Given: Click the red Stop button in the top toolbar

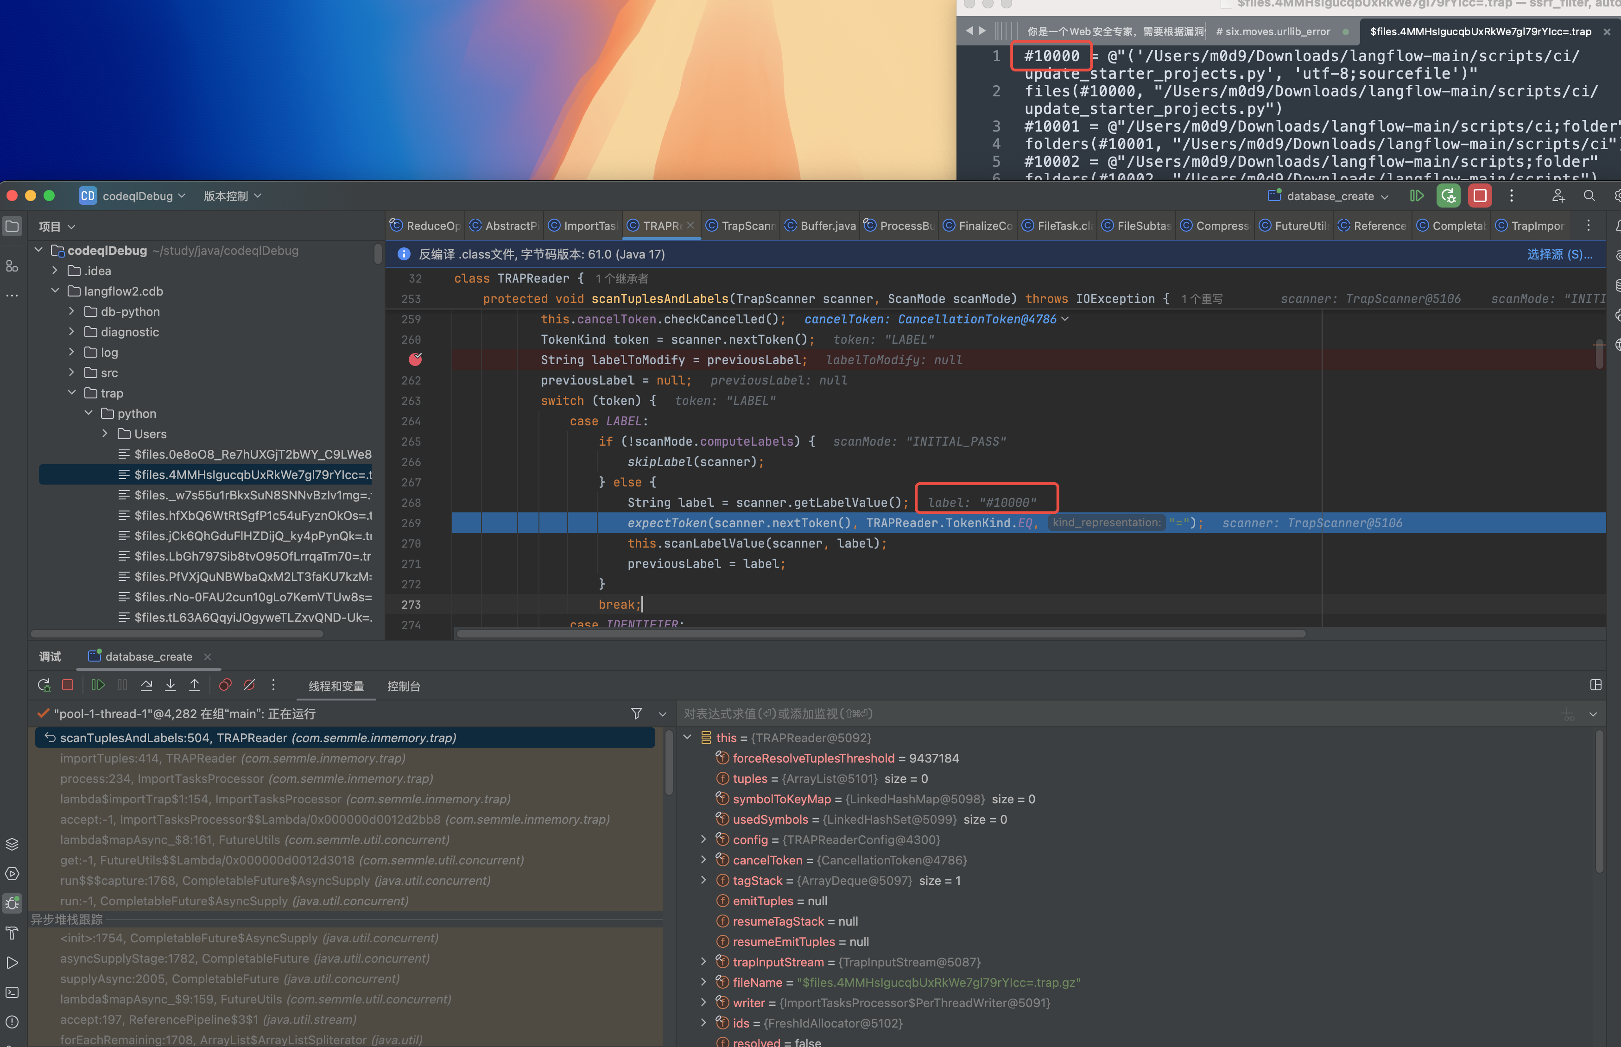Looking at the screenshot, I should [x=1480, y=196].
